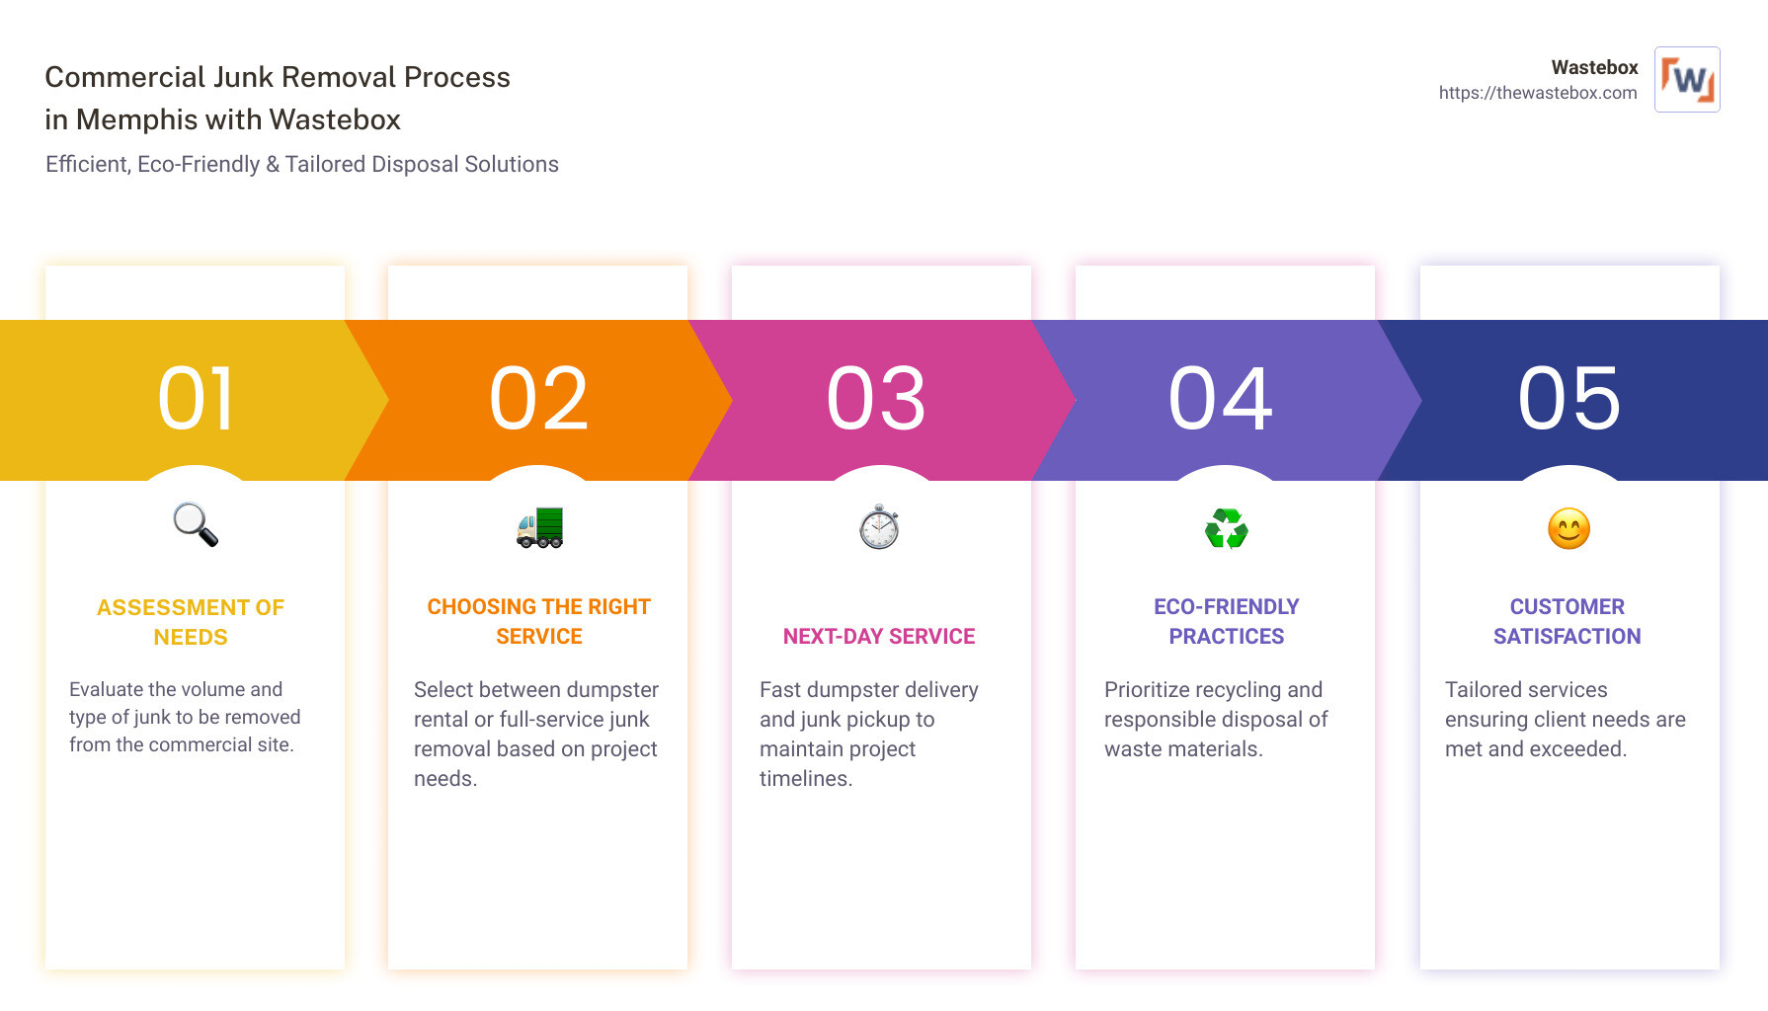Screen dimensions: 1768x1011
Task: Click the Eco-Friendly Practices heading
Action: pyautogui.click(x=1227, y=621)
